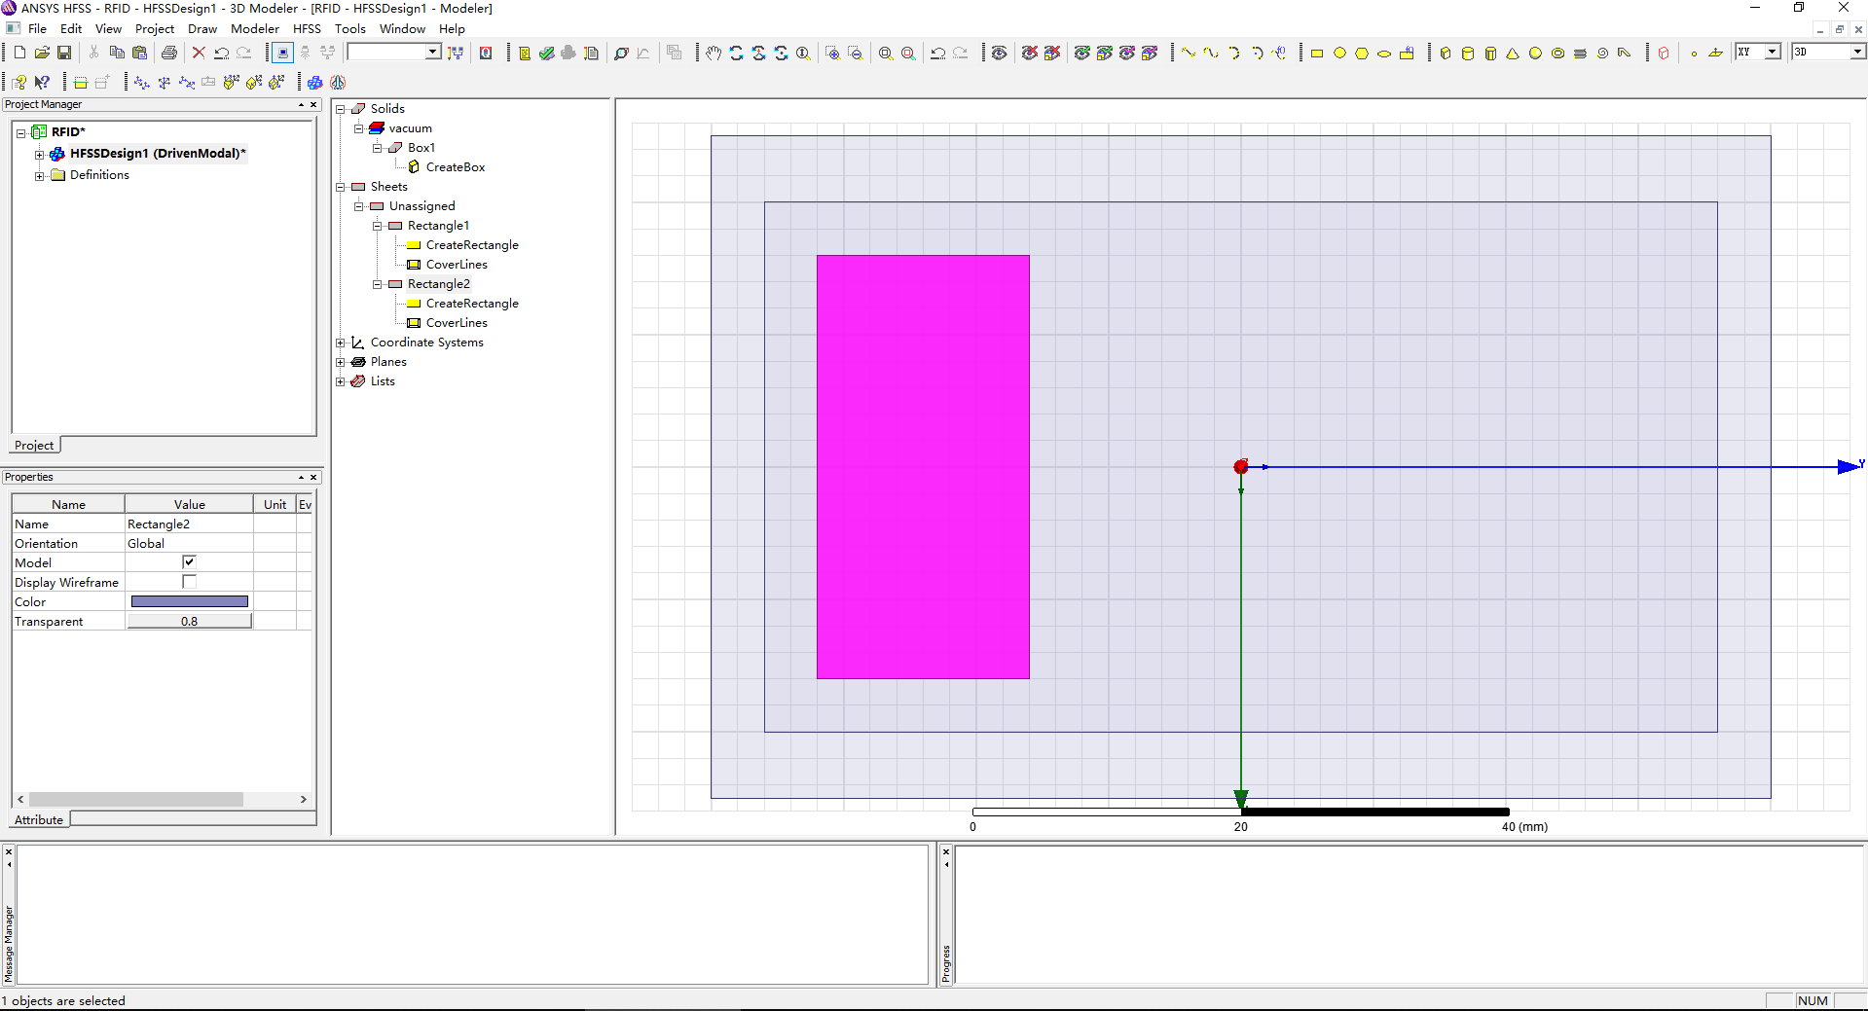Uncheck the Model property checkbox
This screenshot has height=1011, width=1868.
click(x=189, y=562)
